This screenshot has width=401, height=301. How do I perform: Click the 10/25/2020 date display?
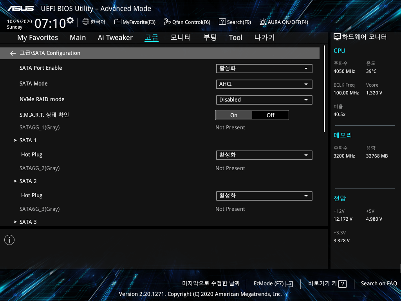pos(20,22)
